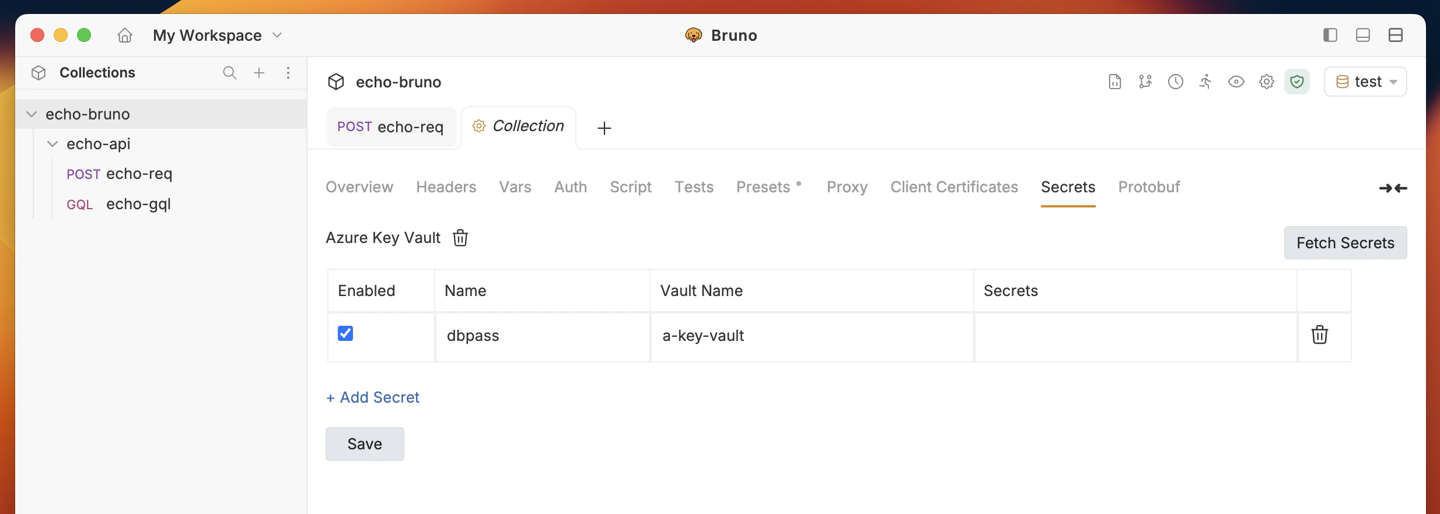Switch to the split horizontal layout icon
1440x514 pixels.
tap(1396, 35)
